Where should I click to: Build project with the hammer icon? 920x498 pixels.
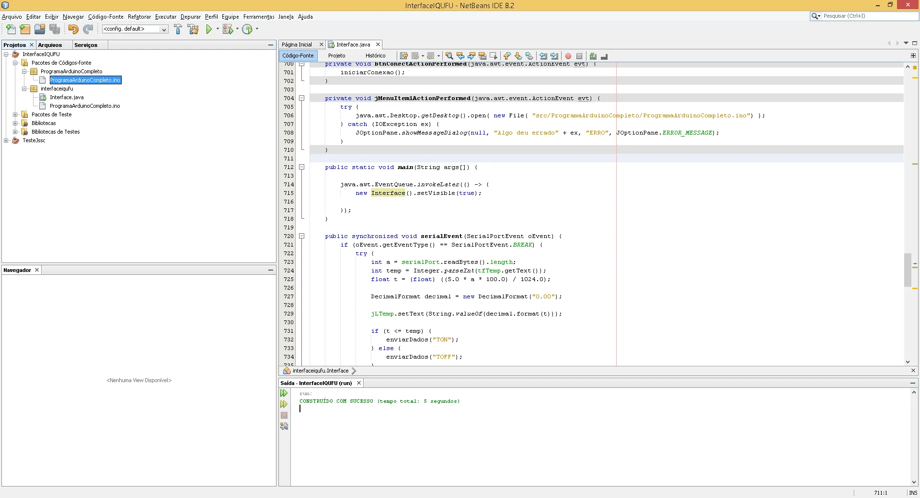(178, 29)
